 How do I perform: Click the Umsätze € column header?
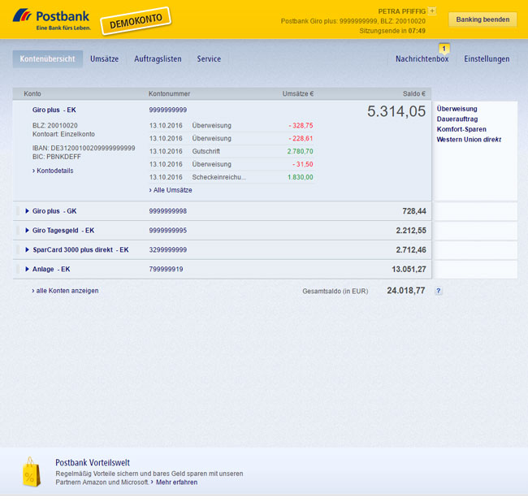point(297,93)
